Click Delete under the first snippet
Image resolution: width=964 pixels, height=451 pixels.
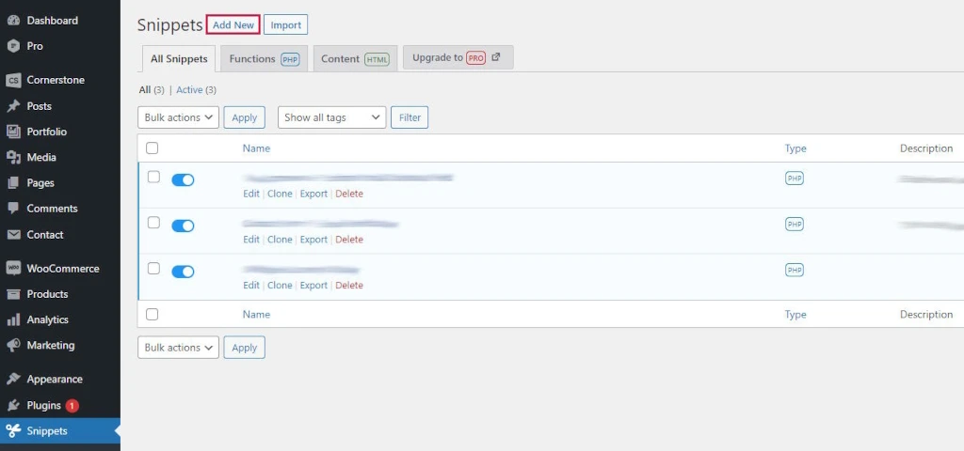coord(349,194)
